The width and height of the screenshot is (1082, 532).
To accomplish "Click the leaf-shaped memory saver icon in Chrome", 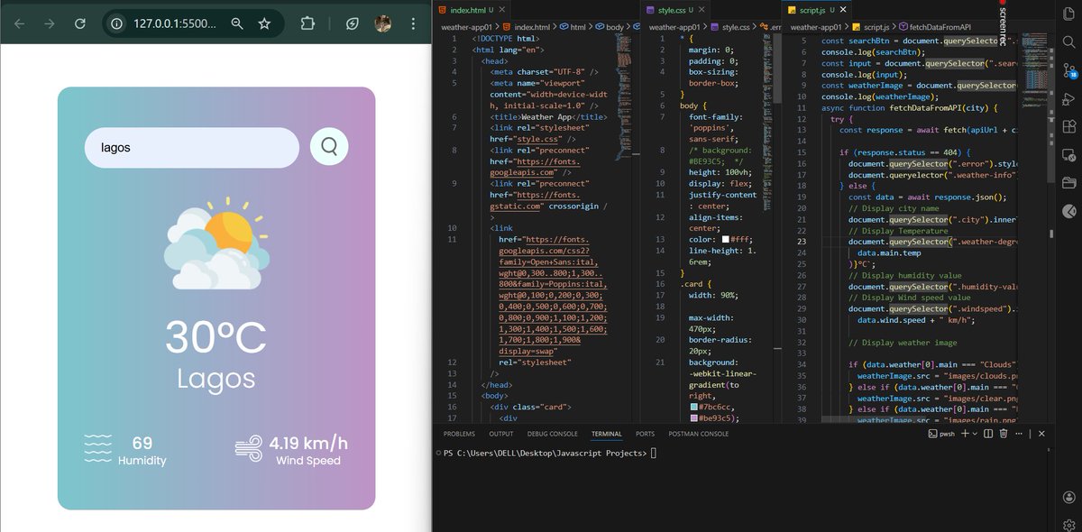I will (x=353, y=23).
